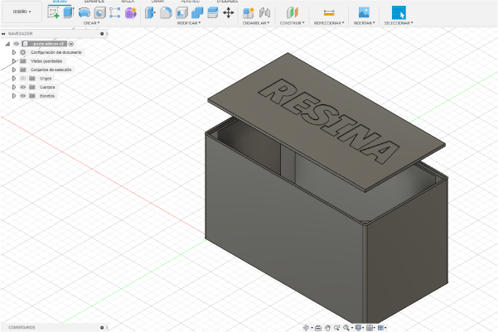Expand the Configuración del documento node
The width and height of the screenshot is (498, 332).
tap(14, 52)
